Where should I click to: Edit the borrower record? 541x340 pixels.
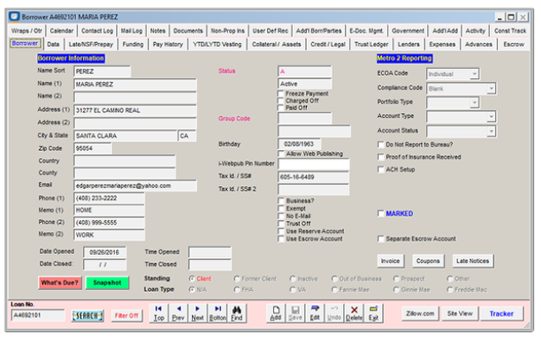point(315,313)
